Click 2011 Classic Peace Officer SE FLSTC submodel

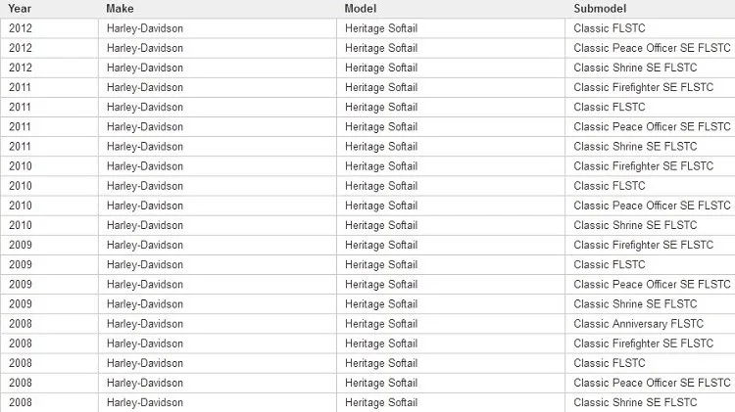tap(652, 126)
